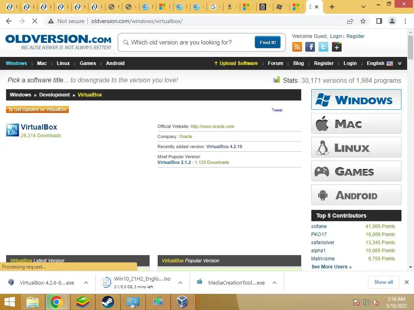Click the Tweet link
This screenshot has width=414, height=310.
277,110
